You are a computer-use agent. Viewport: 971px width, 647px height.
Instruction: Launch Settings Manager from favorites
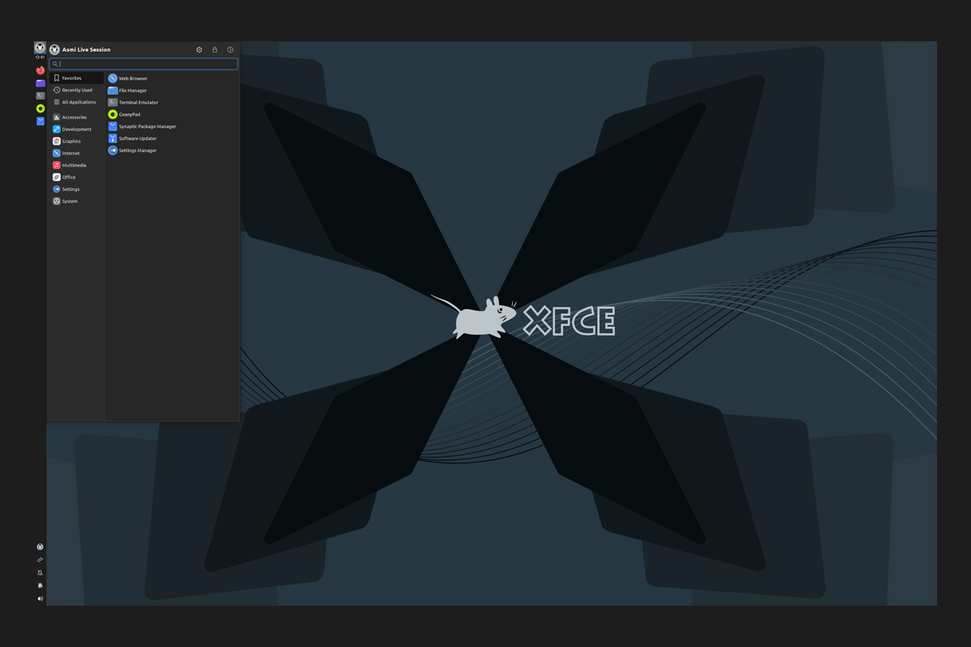tap(172, 150)
